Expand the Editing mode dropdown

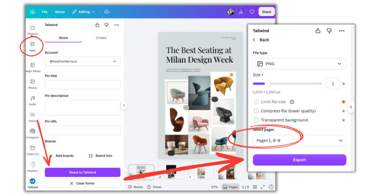pyautogui.click(x=84, y=12)
